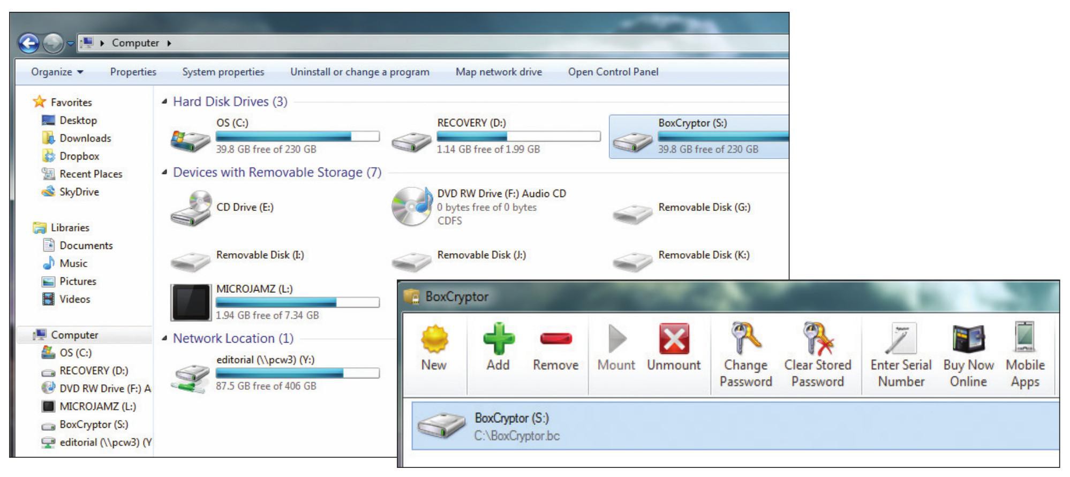Screen dimensions: 1070x477
Task: Select the MICROJAMZ (L:) drive icon
Action: (191, 302)
